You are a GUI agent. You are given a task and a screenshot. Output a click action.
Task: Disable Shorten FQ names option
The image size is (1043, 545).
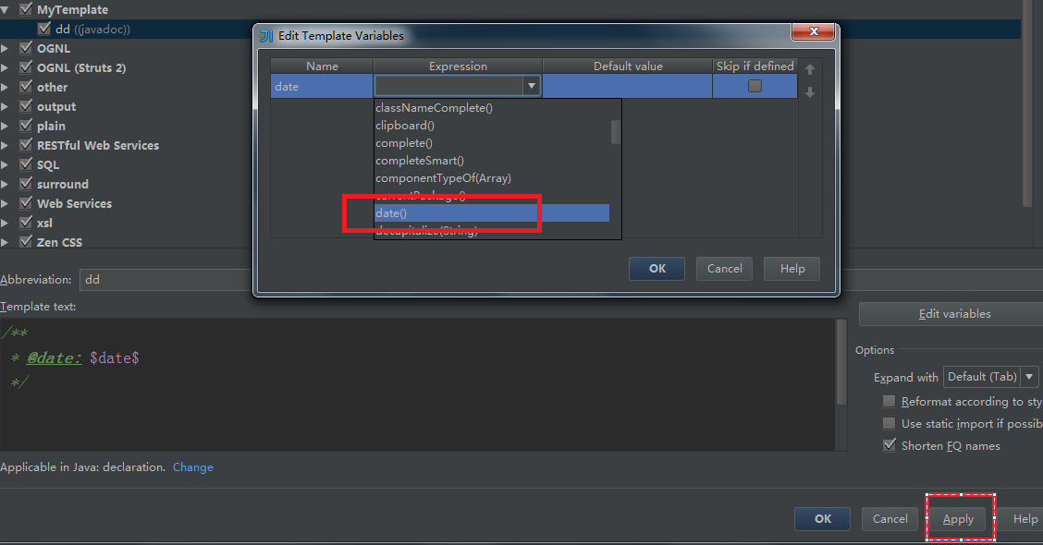coord(889,445)
